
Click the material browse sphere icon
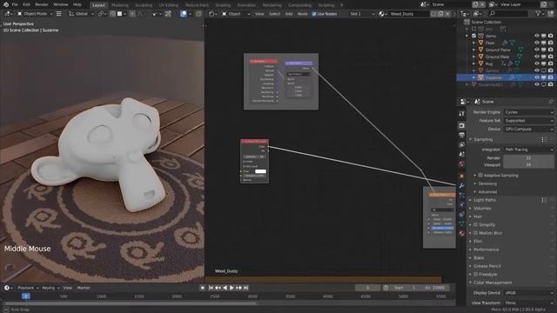click(x=383, y=14)
